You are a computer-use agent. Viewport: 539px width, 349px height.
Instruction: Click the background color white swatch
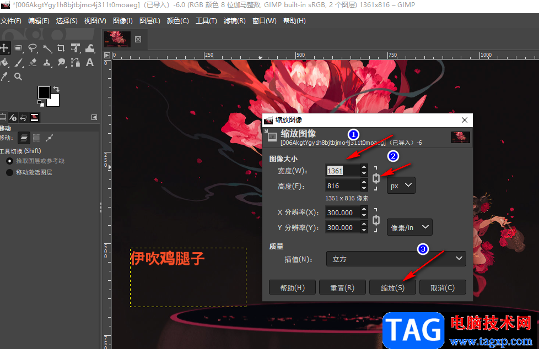point(55,101)
